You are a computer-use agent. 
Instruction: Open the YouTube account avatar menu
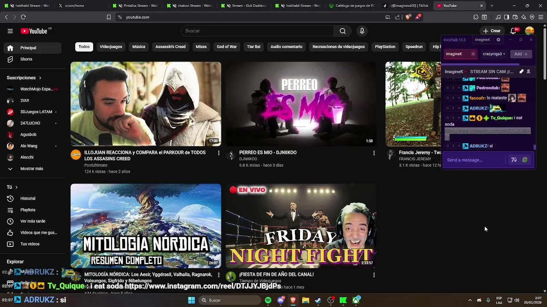pos(529,31)
